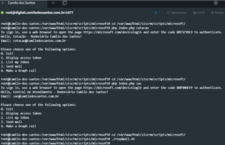Click the tab overview windows icon
This screenshot has height=145, width=225.
pyautogui.click(x=65, y=3)
